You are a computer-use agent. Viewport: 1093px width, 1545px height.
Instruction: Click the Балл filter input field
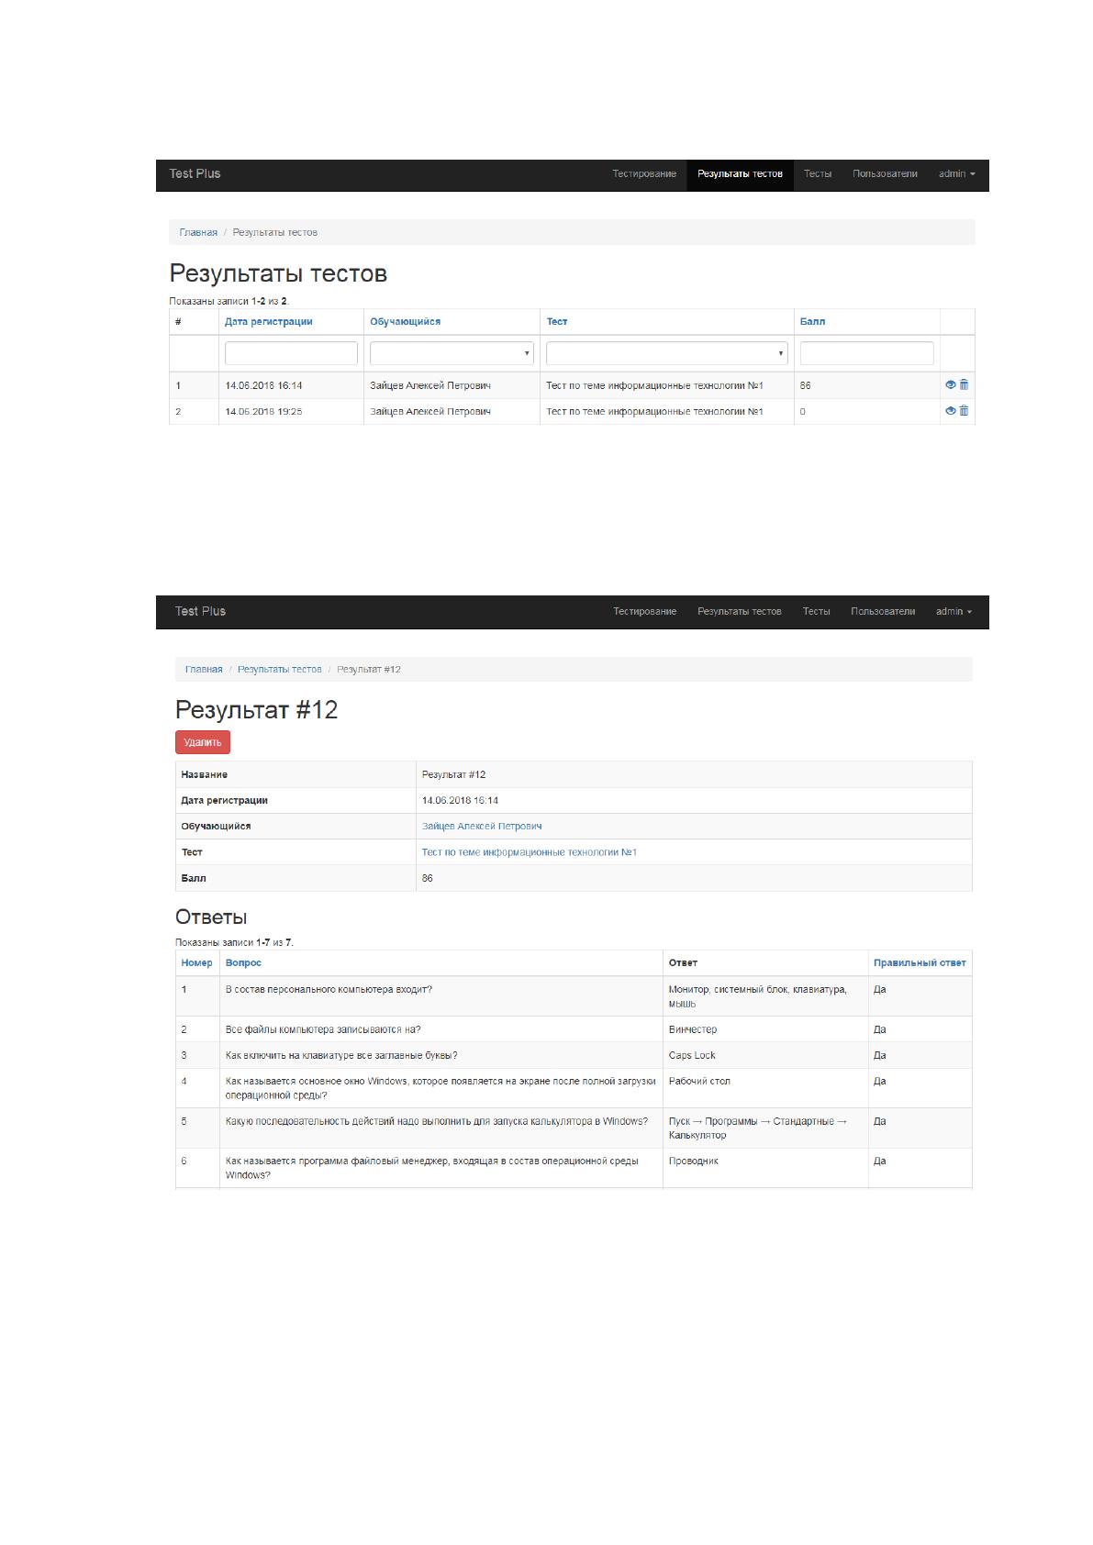click(x=866, y=353)
